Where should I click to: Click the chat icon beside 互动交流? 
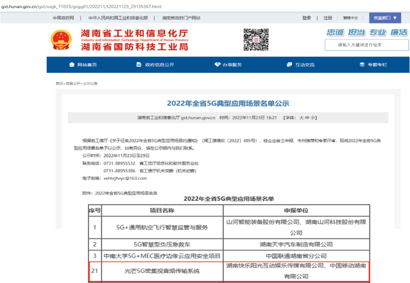pyautogui.click(x=289, y=65)
